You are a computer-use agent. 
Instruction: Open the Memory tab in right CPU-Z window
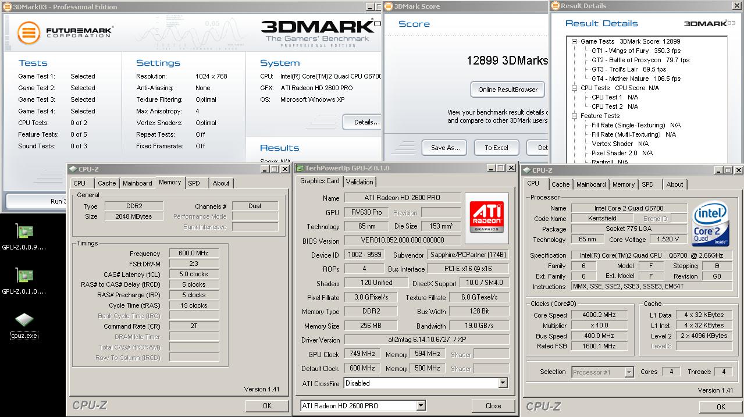coord(624,184)
